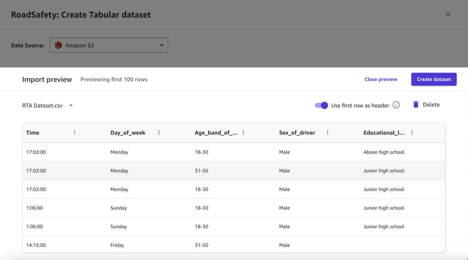Select the Day_of_week column header
This screenshot has width=468, height=260.
pyautogui.click(x=128, y=133)
